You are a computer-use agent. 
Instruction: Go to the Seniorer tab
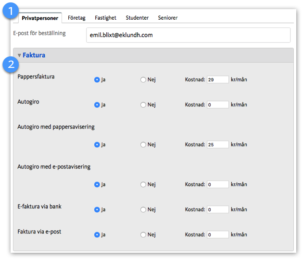[x=167, y=18]
